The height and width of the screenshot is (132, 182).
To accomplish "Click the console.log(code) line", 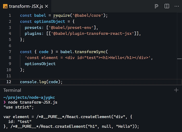I will [x=41, y=82].
